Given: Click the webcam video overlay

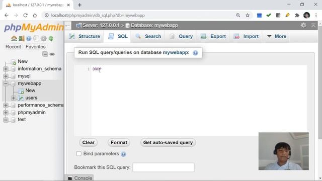Looking at the screenshot, I should [x=284, y=151].
